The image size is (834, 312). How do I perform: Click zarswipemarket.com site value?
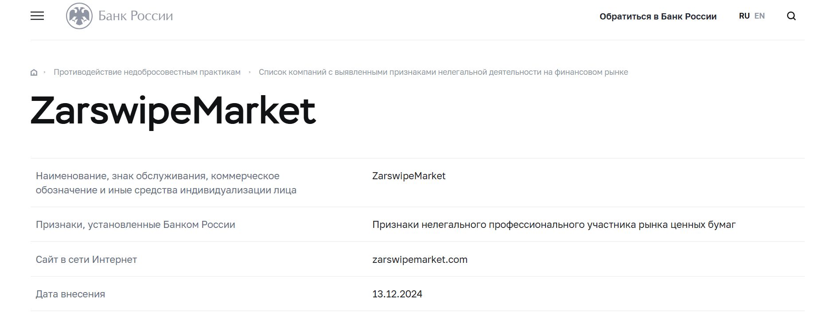420,259
